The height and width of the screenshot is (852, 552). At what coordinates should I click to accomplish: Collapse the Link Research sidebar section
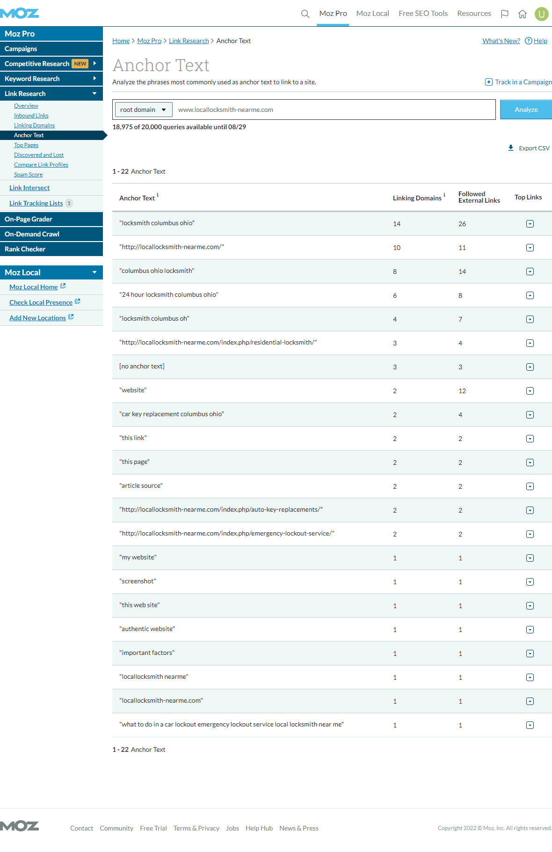point(94,94)
